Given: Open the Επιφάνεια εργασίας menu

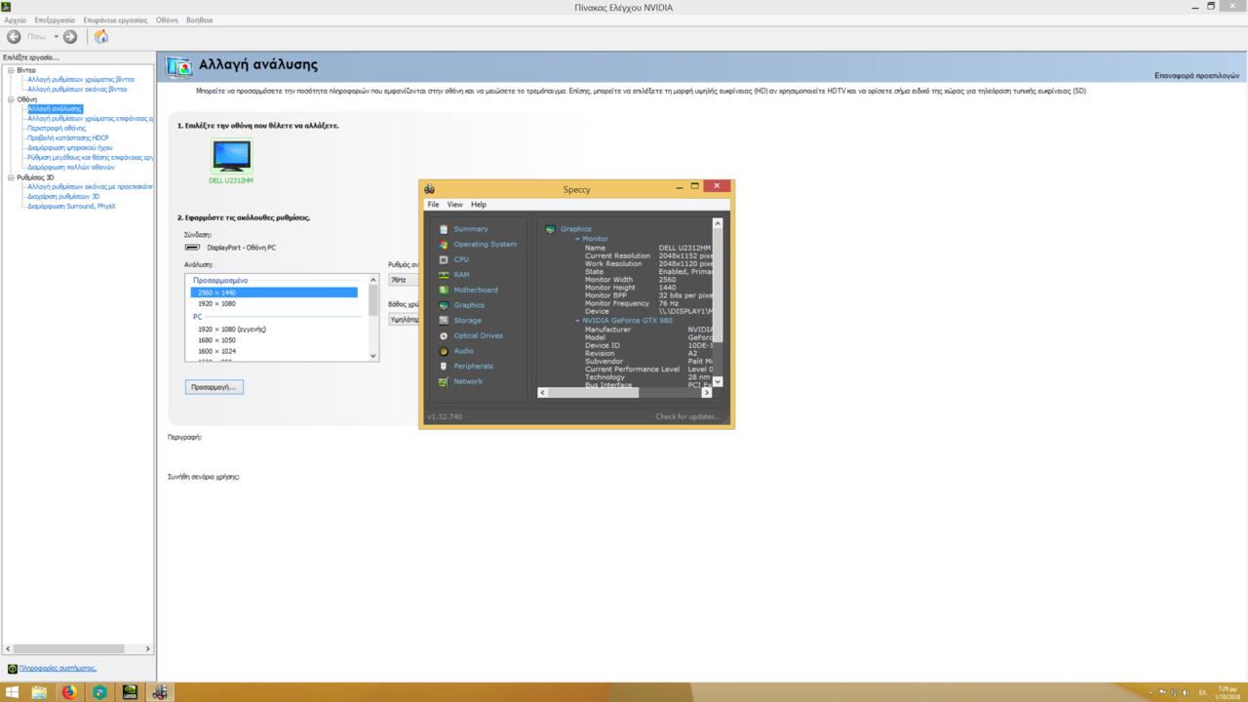Looking at the screenshot, I should [115, 19].
